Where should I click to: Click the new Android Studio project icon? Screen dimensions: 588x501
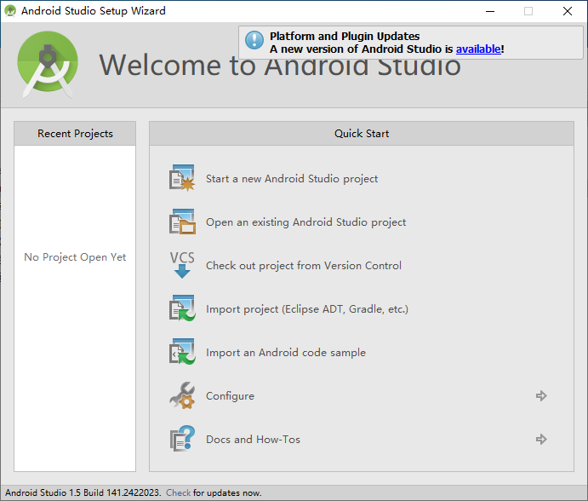[x=182, y=178]
